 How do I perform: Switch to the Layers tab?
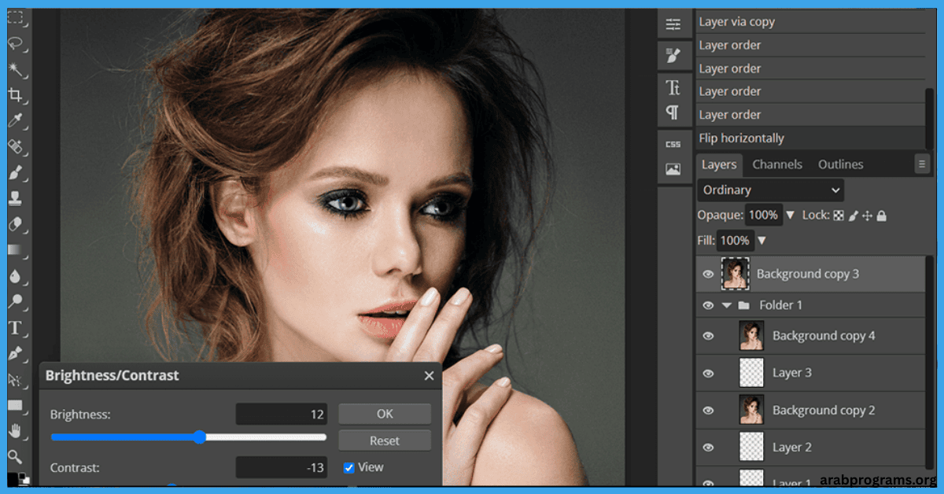tap(719, 164)
